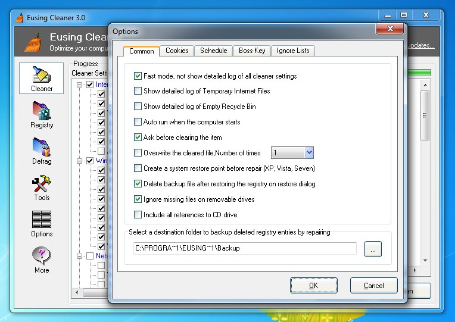Click the left arrow of horizontal tree scrollbar
This screenshot has width=455, height=322.
(77, 292)
